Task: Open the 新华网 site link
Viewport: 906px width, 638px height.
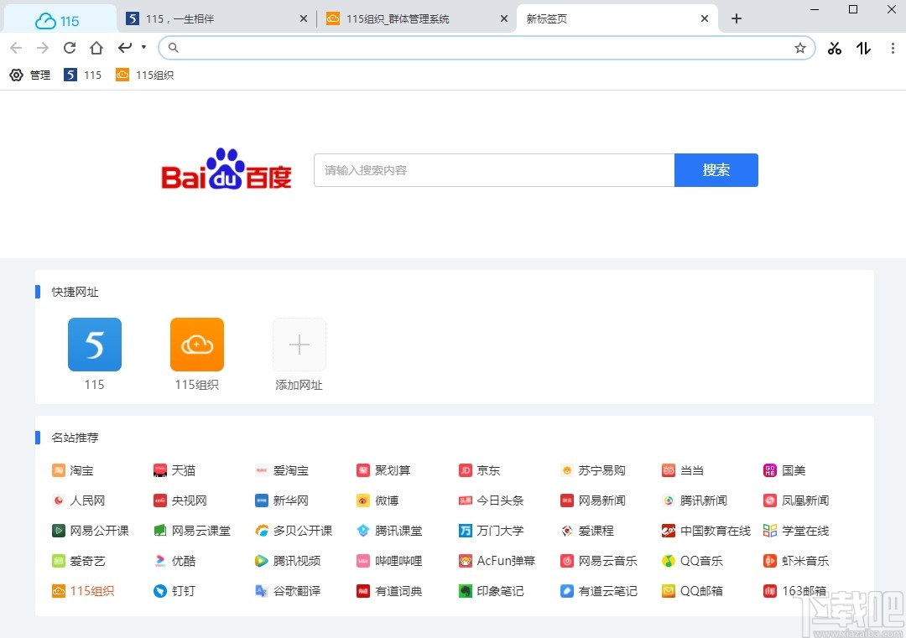Action: coord(282,501)
